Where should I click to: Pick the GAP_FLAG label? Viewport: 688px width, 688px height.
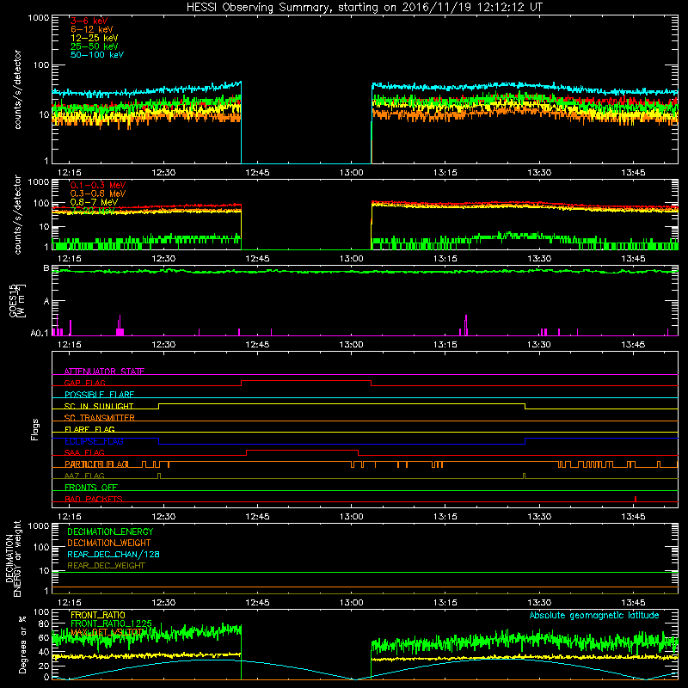pyautogui.click(x=84, y=383)
